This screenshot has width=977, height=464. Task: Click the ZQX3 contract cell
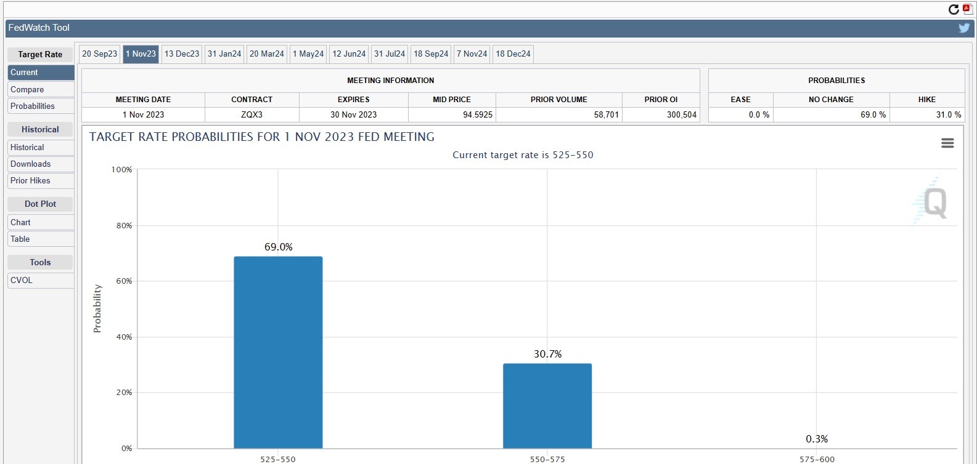coord(251,114)
